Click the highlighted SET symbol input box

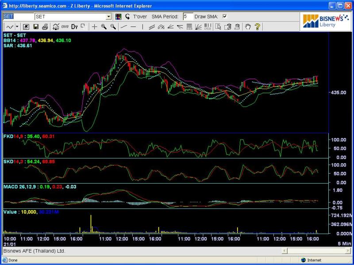(19, 16)
